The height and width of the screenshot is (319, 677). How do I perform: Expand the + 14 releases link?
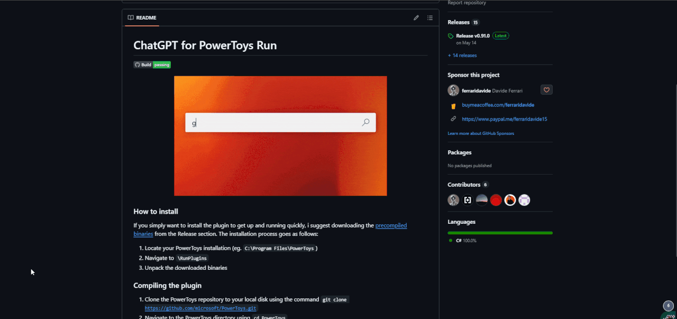(462, 56)
